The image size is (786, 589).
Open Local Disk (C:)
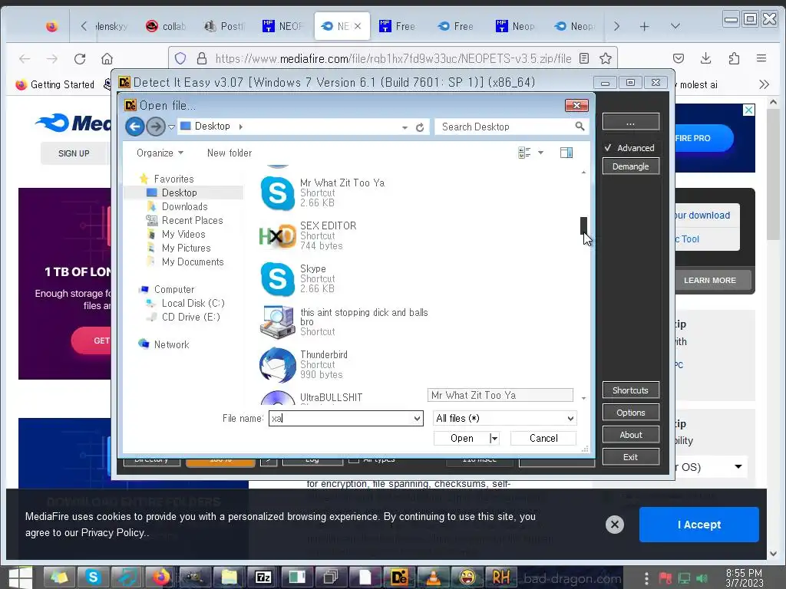tap(193, 303)
